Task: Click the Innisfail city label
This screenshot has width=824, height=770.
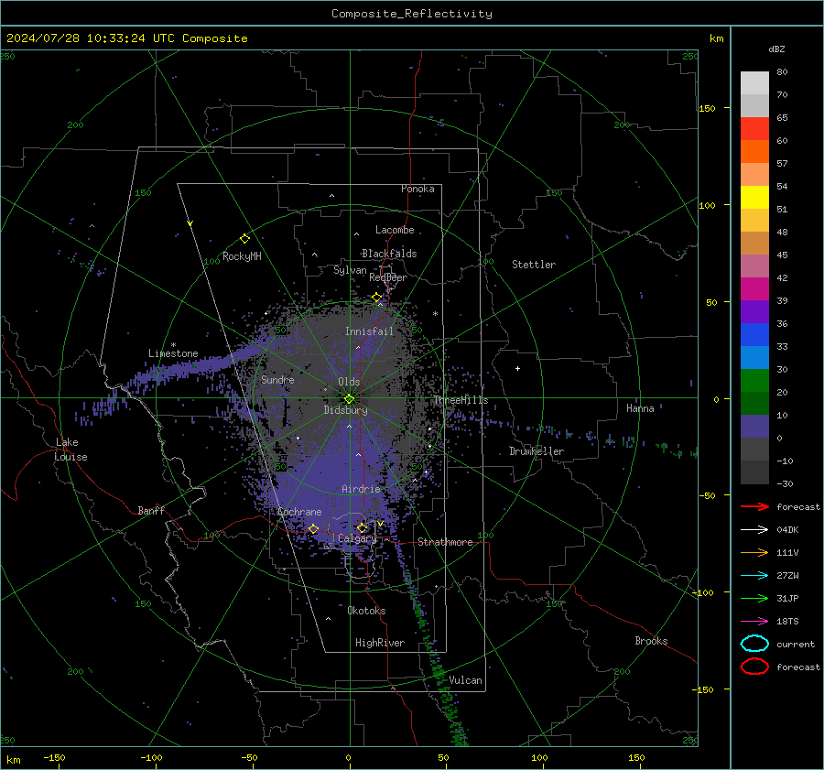Action: tap(369, 331)
